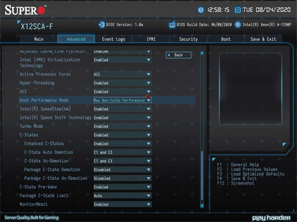Open Intel VMX Virtualization Technology dropdown
Screen dimensions: 297x222
[122, 60]
